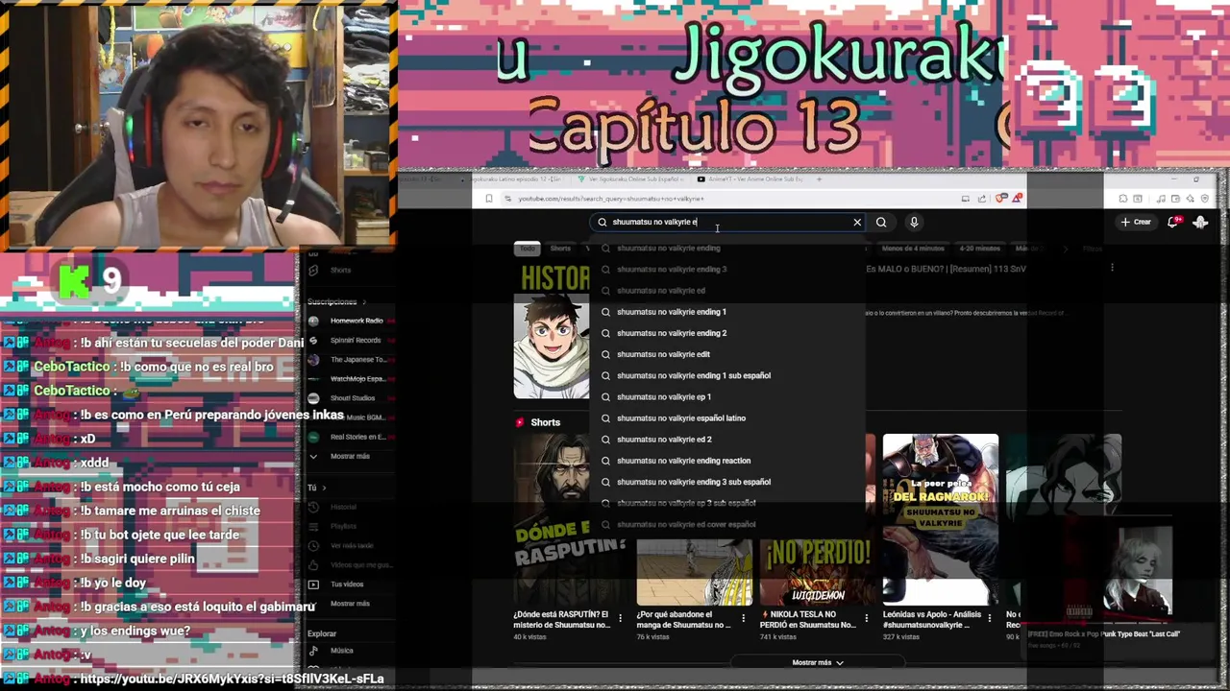
Task: Expand 'Mostrar más' below Shorts shelf
Action: click(x=818, y=662)
